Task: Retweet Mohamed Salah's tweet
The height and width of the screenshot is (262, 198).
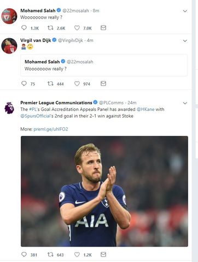Action: [x=50, y=28]
